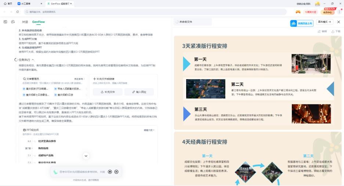
Task: Switch to 画布模式 canvas mode
Action: click(325, 22)
